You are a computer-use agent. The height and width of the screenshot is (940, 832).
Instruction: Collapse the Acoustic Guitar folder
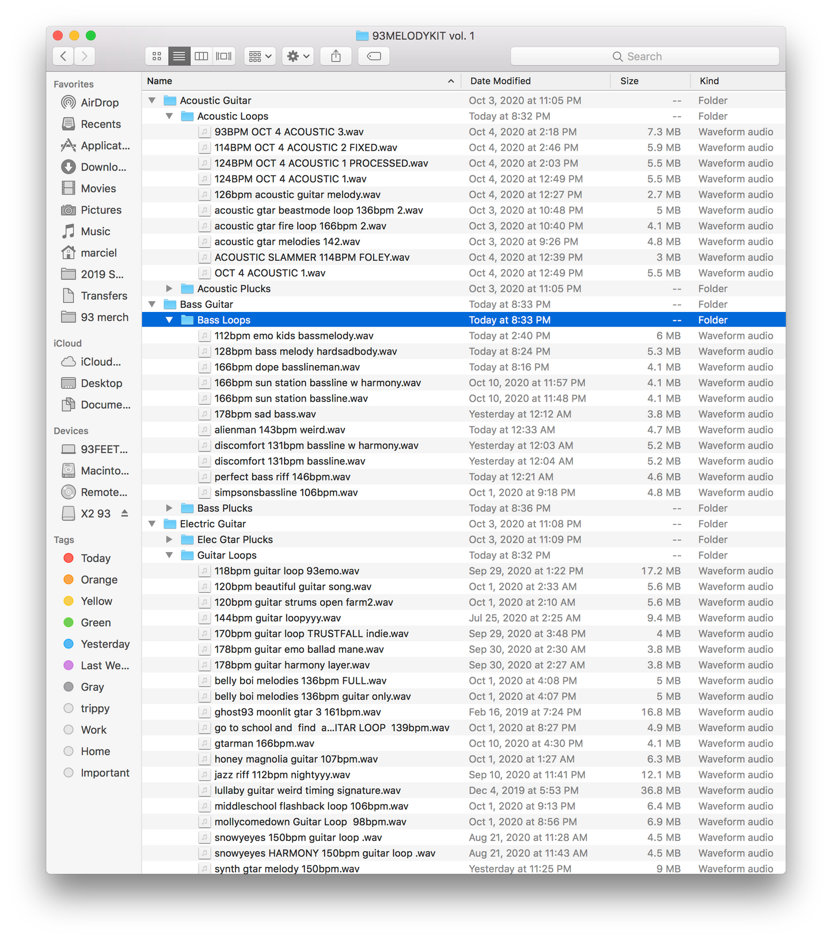(x=152, y=101)
